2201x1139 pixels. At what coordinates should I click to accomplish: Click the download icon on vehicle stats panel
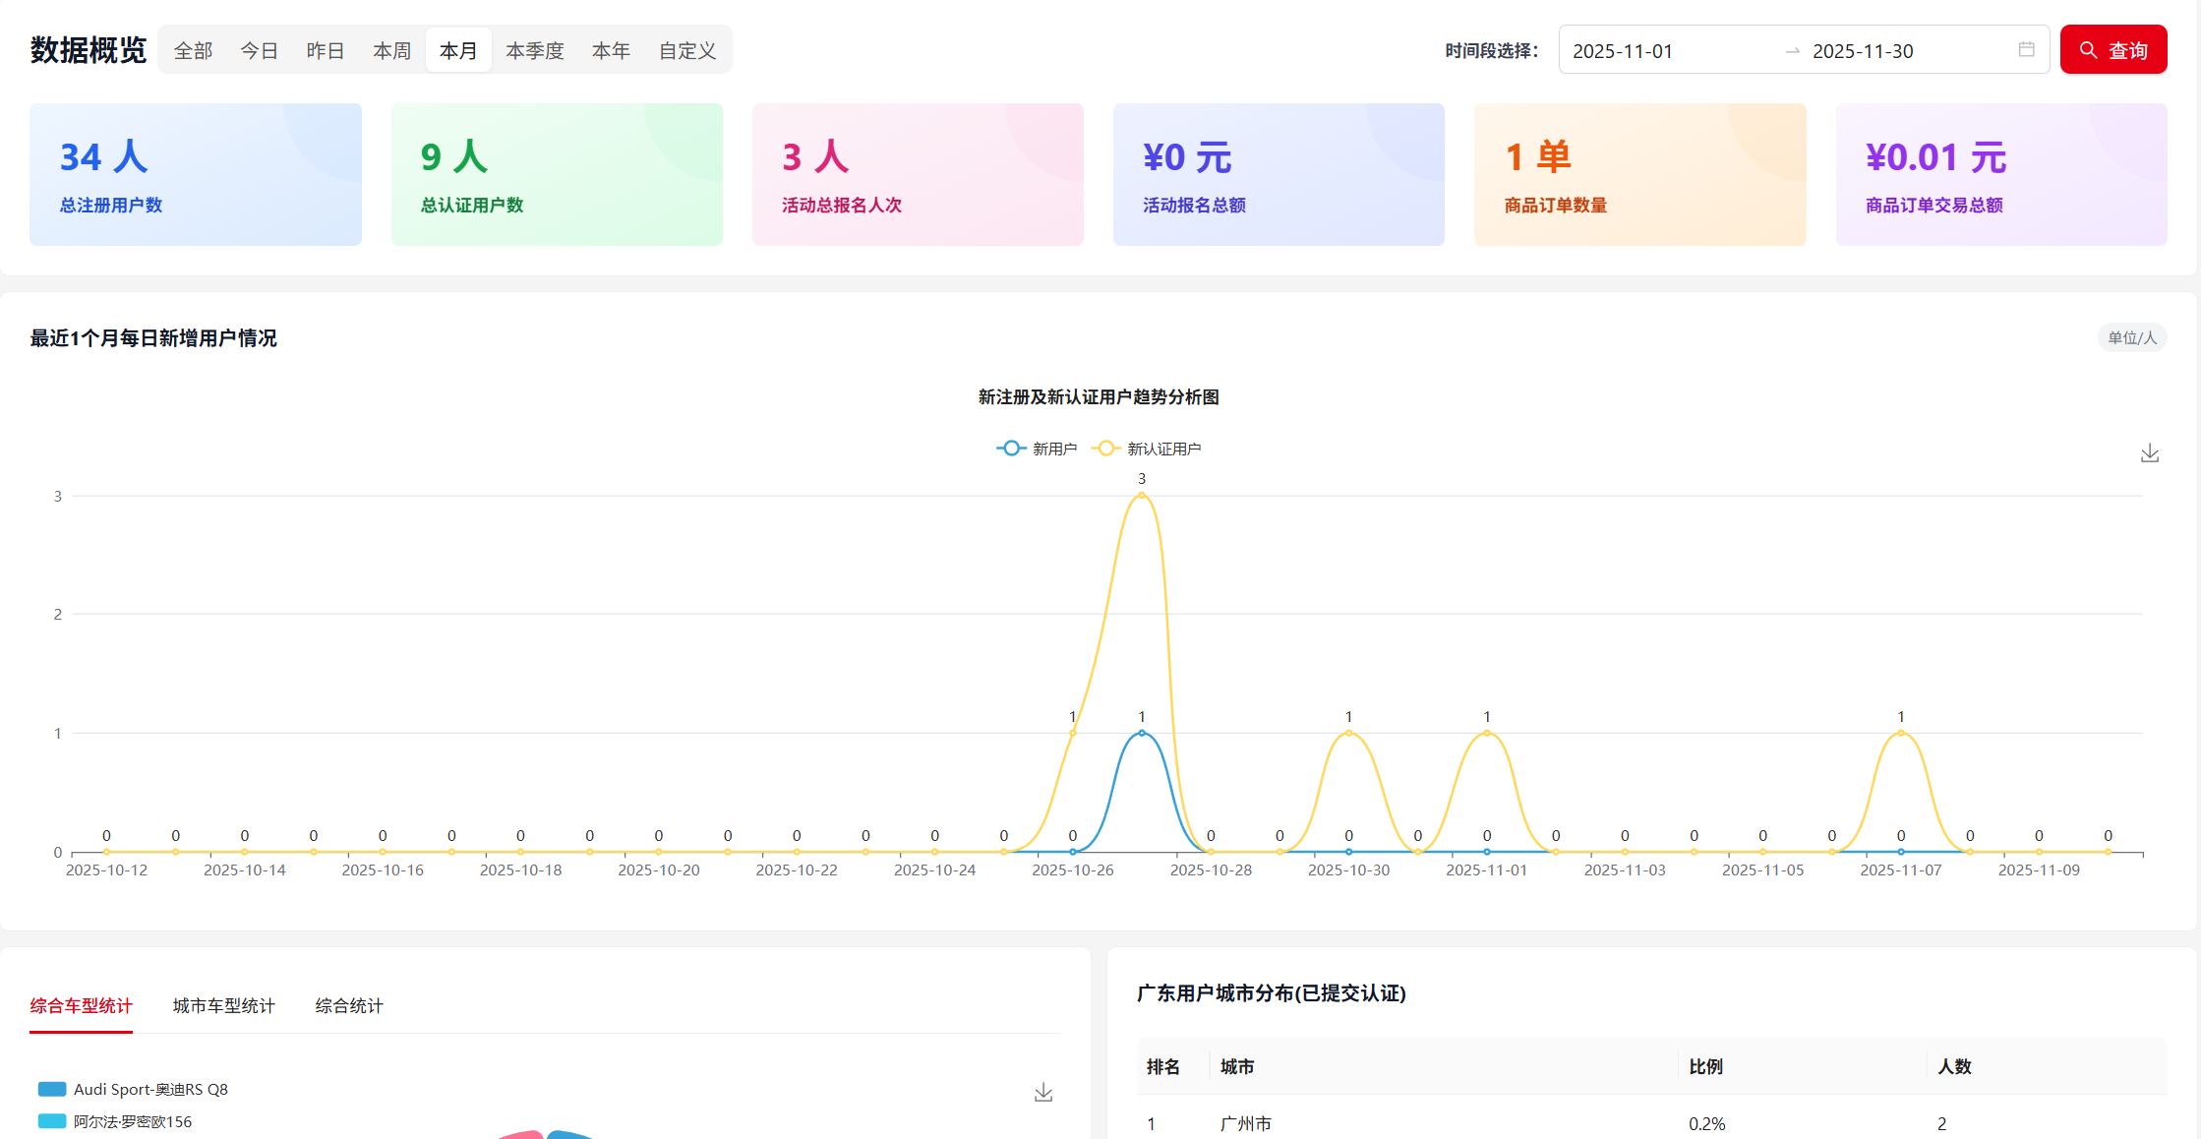(1042, 1092)
